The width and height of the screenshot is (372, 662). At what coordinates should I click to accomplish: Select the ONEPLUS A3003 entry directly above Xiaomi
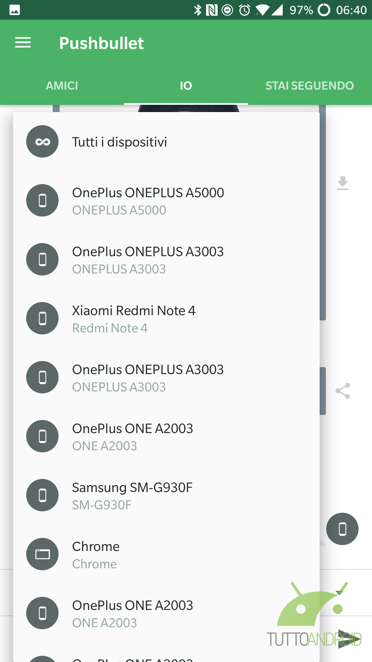pyautogui.click(x=166, y=259)
